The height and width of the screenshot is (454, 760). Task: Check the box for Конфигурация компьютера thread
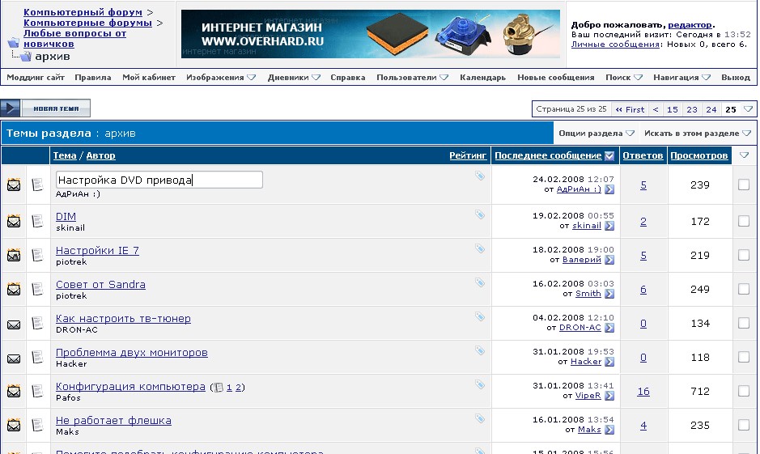coord(744,391)
